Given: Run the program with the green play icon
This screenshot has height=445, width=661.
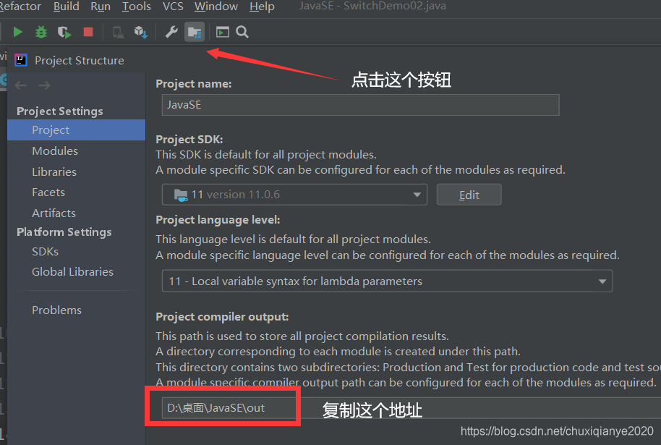Looking at the screenshot, I should click(17, 32).
